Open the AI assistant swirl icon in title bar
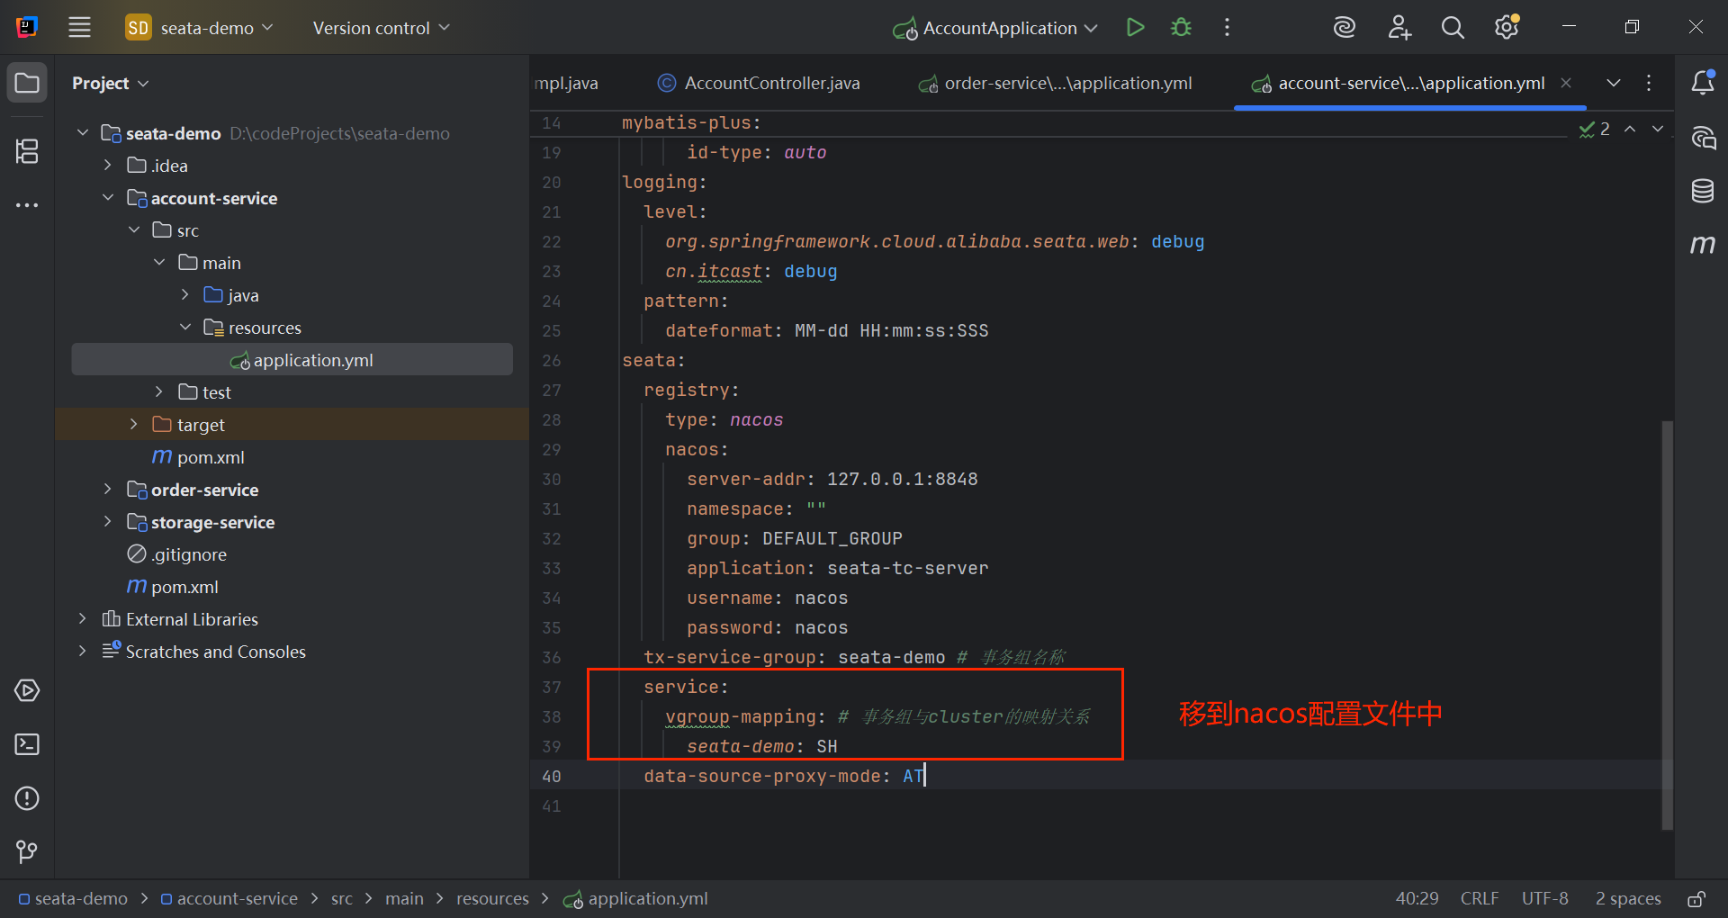1728x918 pixels. 1345,27
